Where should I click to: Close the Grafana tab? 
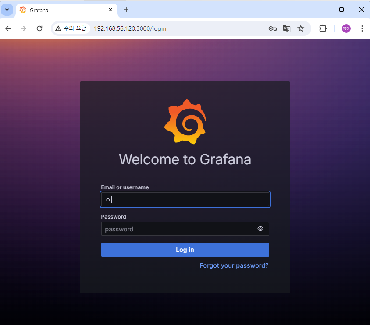point(110,10)
